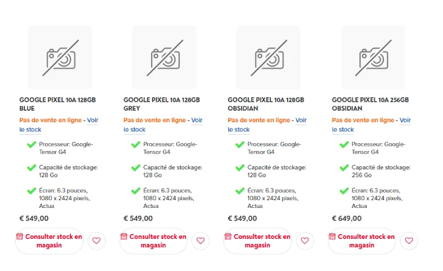Check in-store stock for 128GB Obsidian
The width and height of the screenshot is (443, 271).
point(257,241)
